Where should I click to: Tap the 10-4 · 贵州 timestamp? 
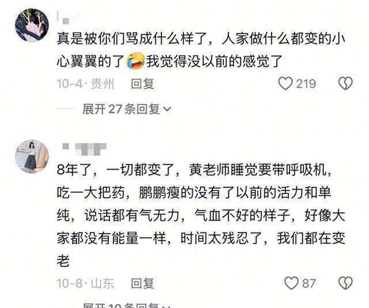click(x=85, y=84)
